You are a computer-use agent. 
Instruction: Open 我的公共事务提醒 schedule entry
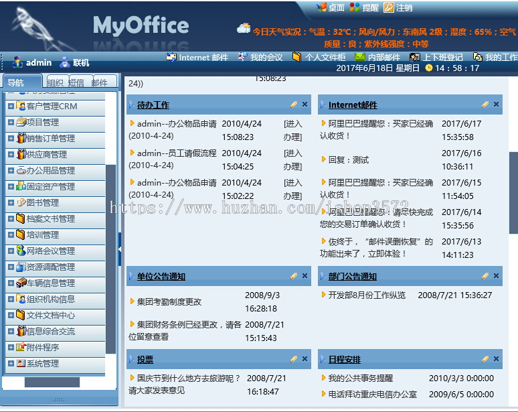(361, 379)
